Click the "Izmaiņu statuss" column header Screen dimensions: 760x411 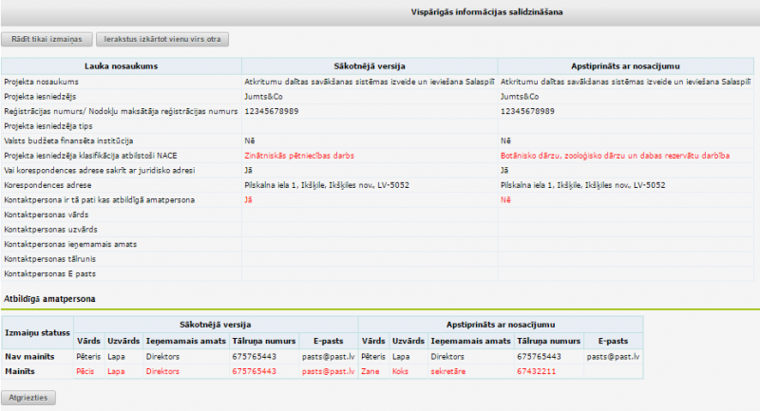(37, 332)
